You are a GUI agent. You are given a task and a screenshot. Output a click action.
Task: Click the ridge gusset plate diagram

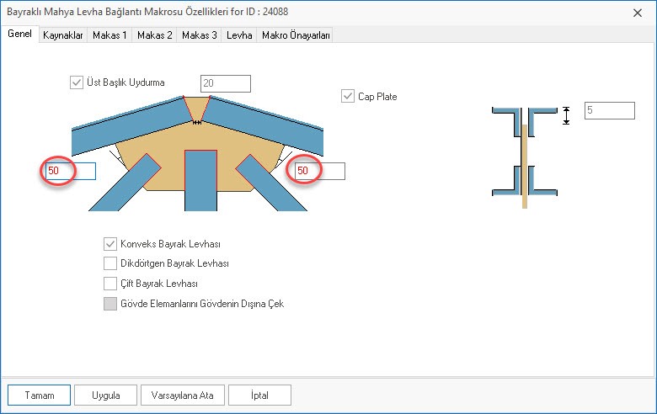tap(197, 153)
